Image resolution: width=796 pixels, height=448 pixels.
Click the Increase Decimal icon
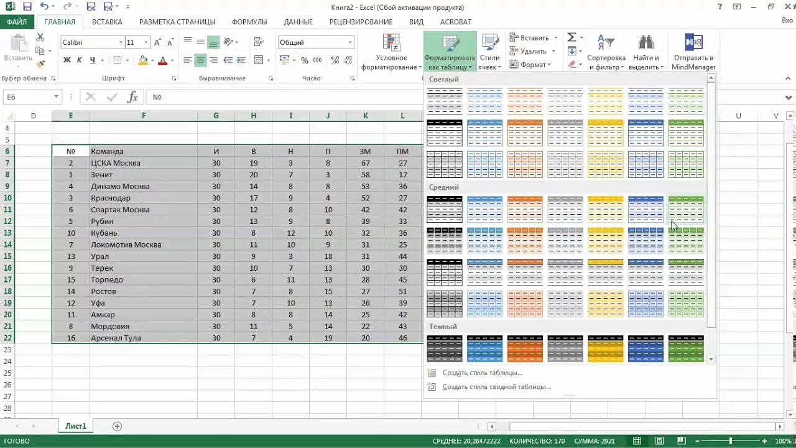click(335, 60)
